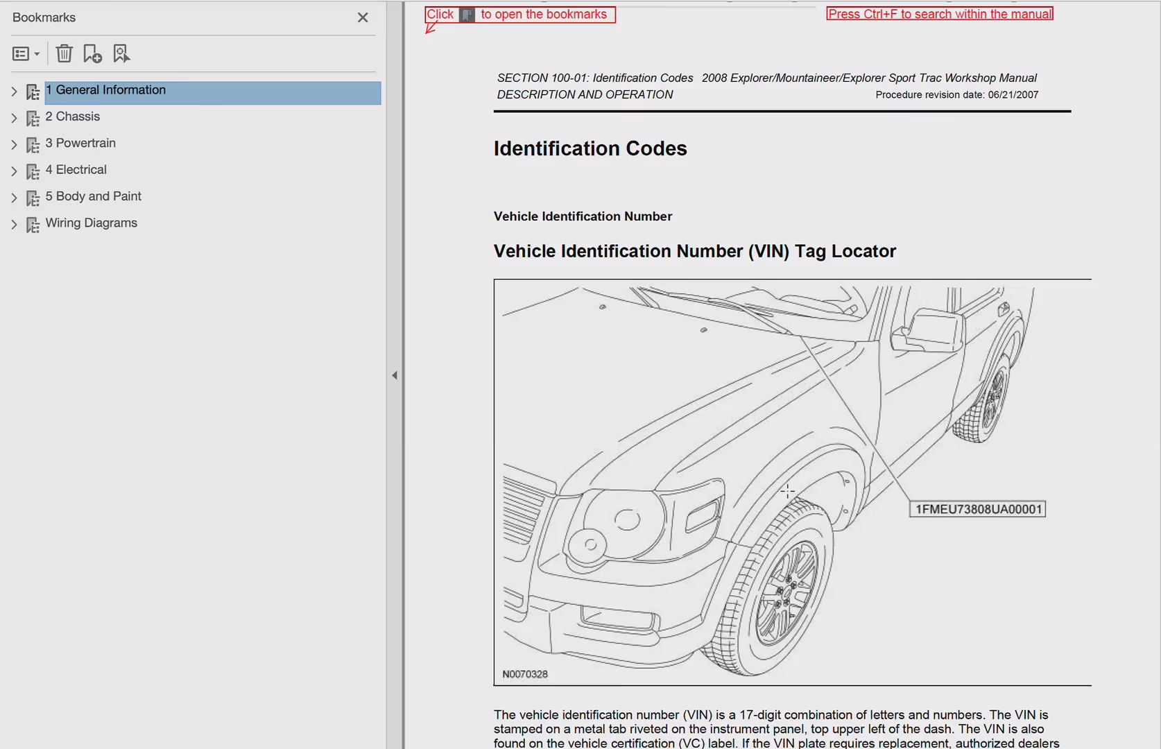Expand the 2 Chassis bookmark
This screenshot has width=1161, height=749.
click(x=14, y=118)
